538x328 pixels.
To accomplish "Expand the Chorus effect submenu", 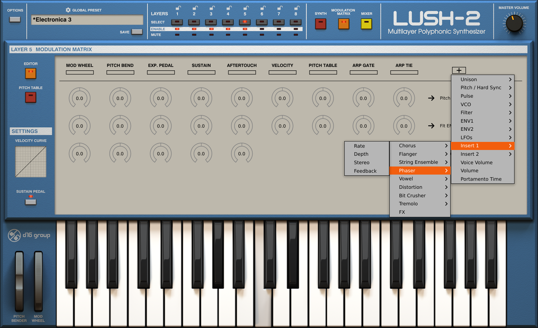I will coord(420,146).
